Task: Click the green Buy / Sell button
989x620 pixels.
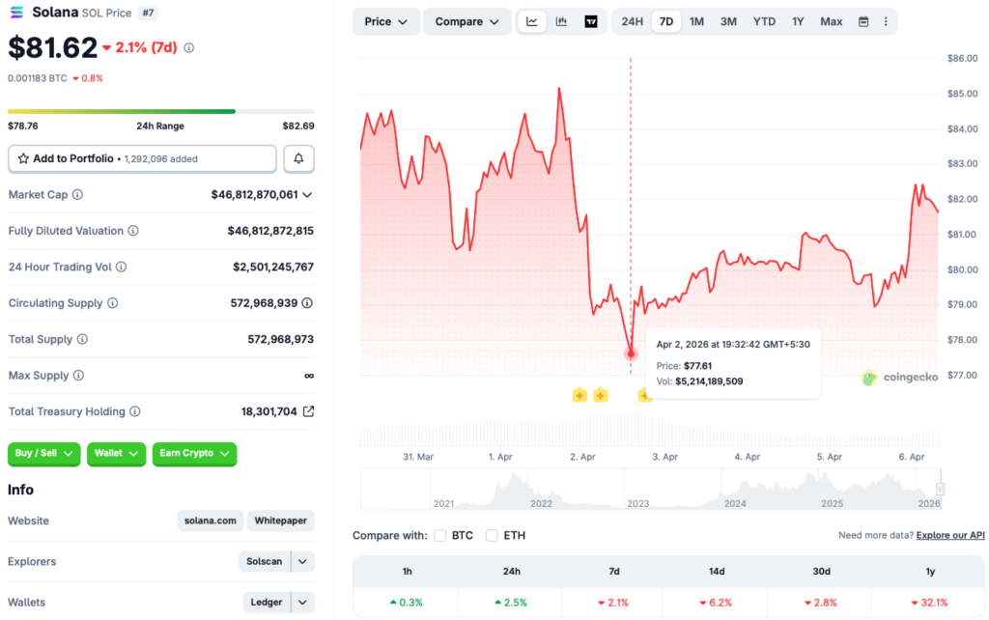Action: point(43,454)
